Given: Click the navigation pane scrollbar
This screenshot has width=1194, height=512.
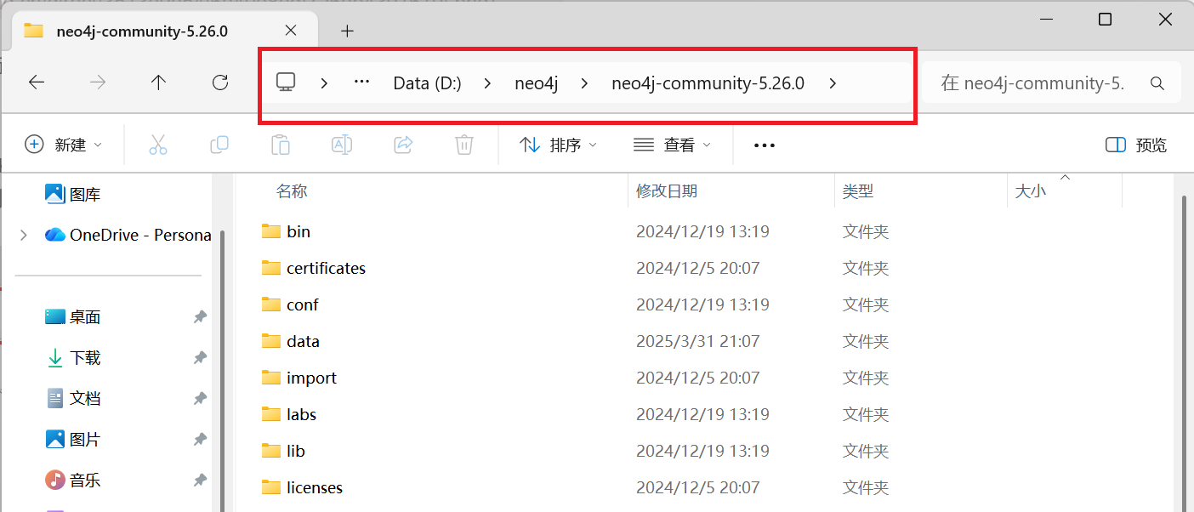Looking at the screenshot, I should pyautogui.click(x=223, y=370).
